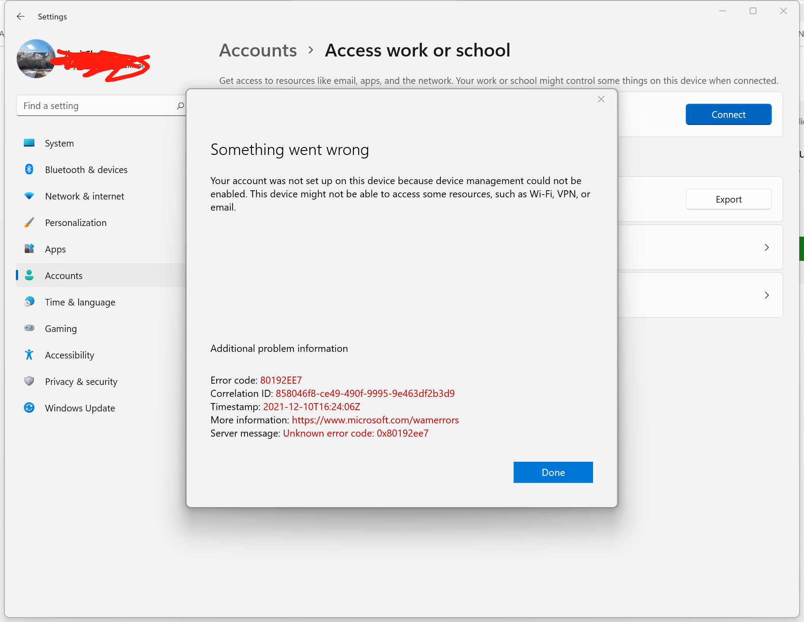Open System settings label

point(60,143)
